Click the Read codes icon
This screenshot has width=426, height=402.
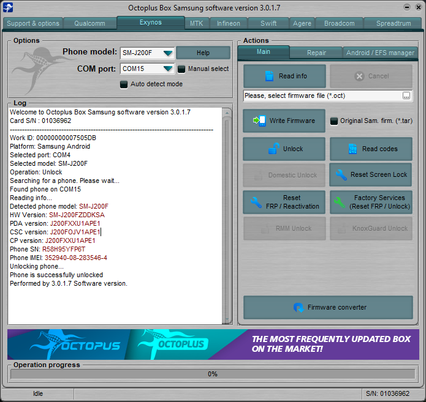click(352, 149)
